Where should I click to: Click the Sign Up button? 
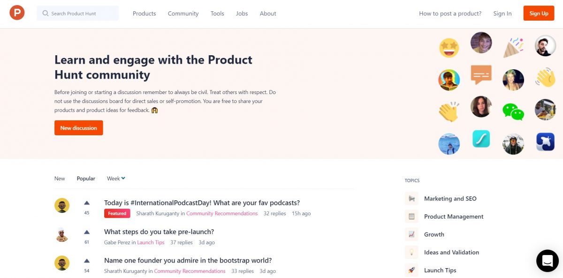539,13
